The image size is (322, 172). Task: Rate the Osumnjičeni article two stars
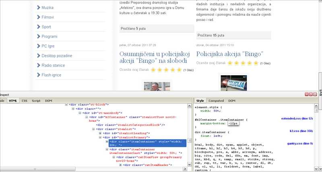tap(159, 70)
